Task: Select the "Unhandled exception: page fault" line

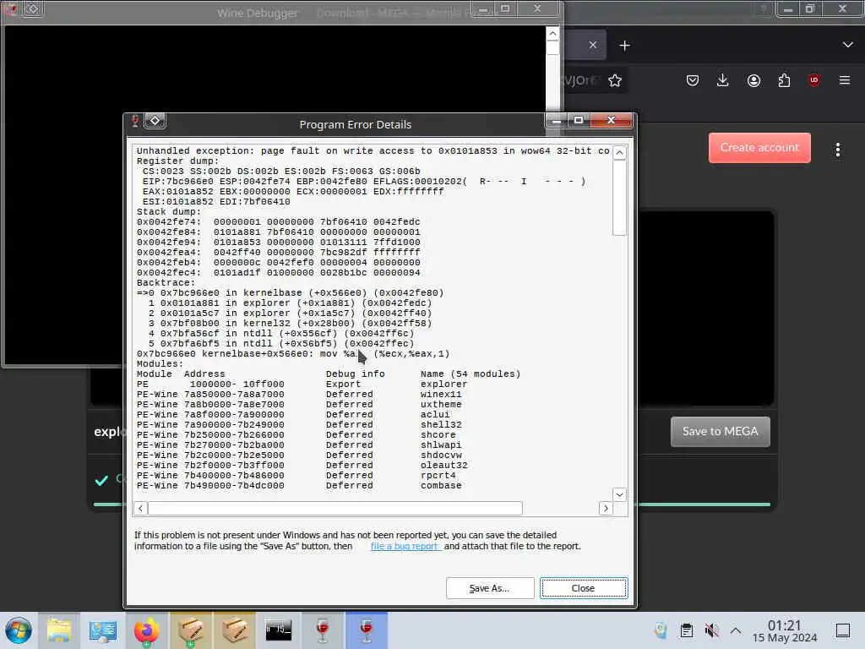Action: (x=373, y=150)
